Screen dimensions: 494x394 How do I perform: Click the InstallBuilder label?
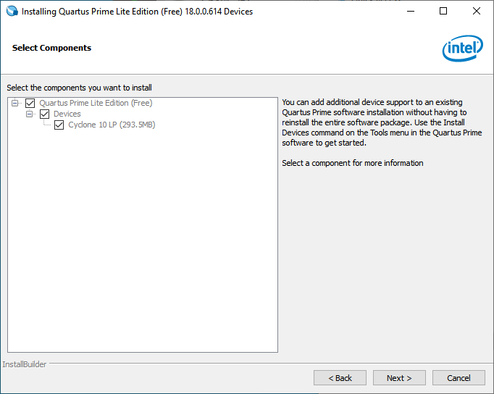[25, 364]
